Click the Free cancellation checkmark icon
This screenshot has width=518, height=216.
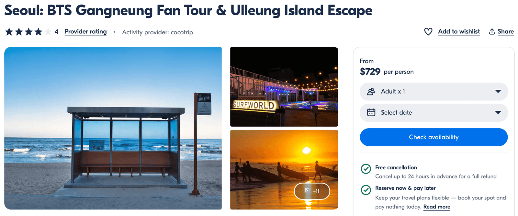click(366, 169)
